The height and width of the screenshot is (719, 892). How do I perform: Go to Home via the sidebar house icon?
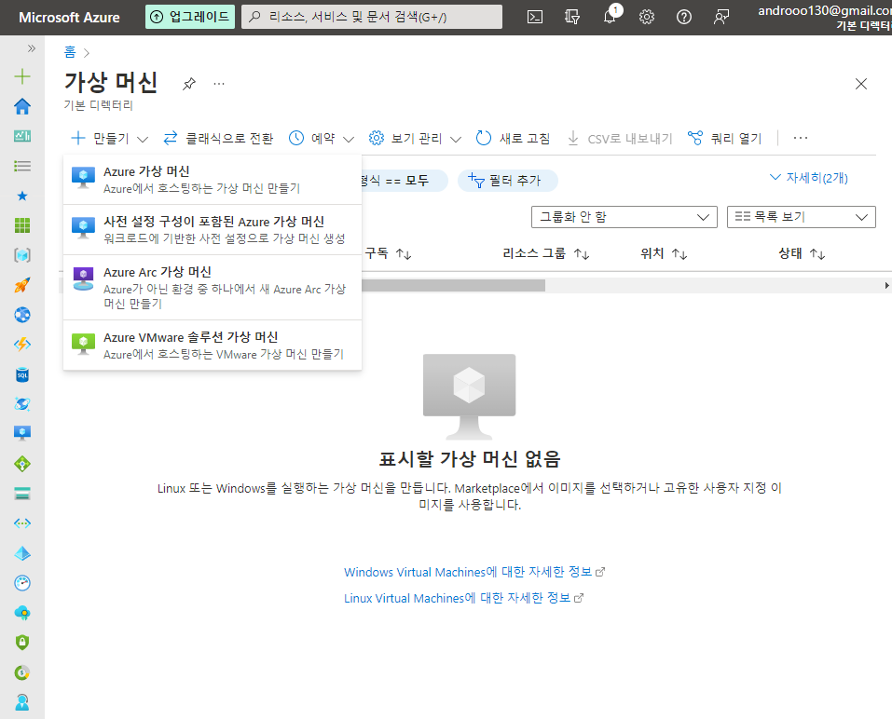[22, 106]
